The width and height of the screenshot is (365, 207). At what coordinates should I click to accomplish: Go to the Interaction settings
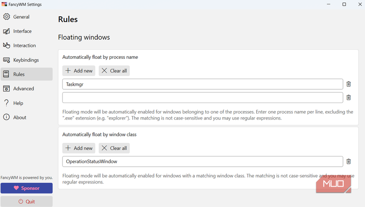[x=24, y=46]
